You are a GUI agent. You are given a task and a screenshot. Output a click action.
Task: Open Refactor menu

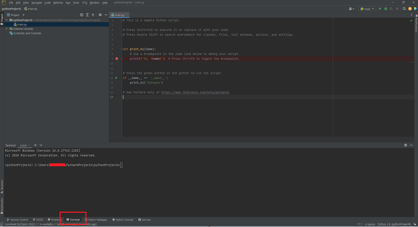[58, 3]
